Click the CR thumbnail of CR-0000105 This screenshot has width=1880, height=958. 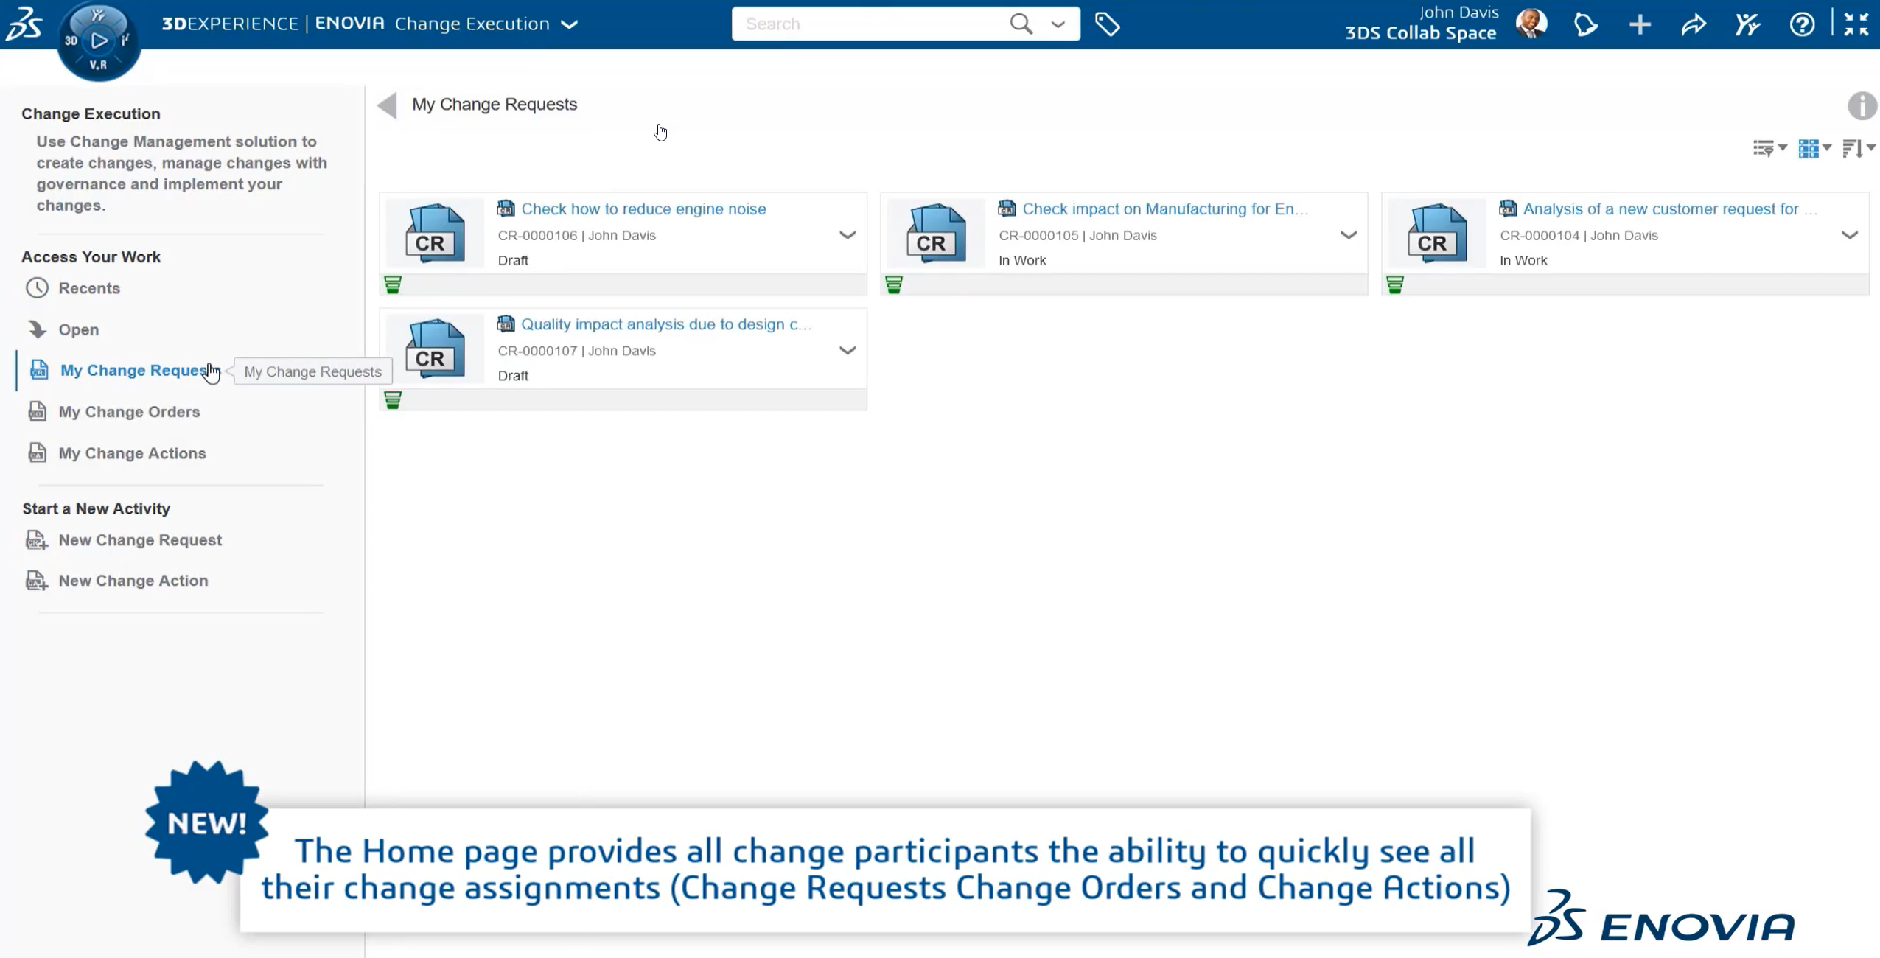pyautogui.click(x=936, y=234)
